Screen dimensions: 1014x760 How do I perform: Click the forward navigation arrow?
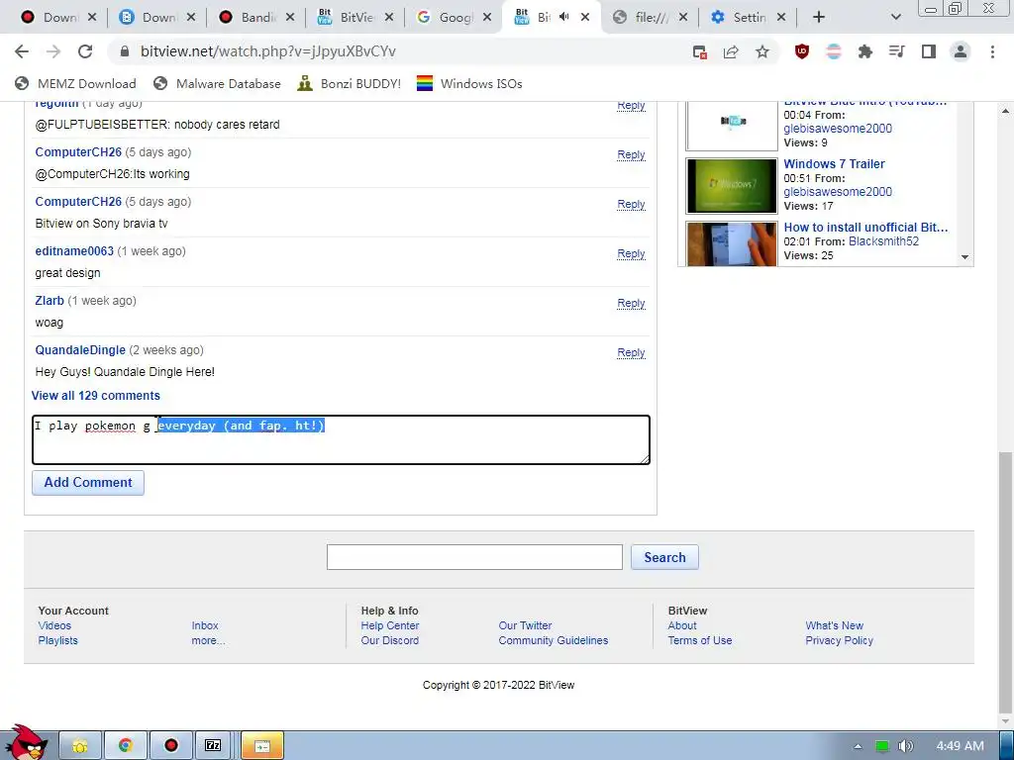[x=53, y=51]
